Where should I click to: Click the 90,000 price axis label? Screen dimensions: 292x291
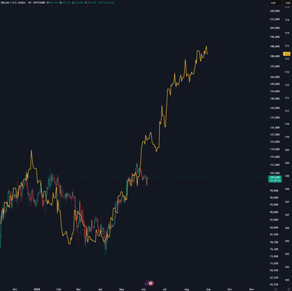274,212
